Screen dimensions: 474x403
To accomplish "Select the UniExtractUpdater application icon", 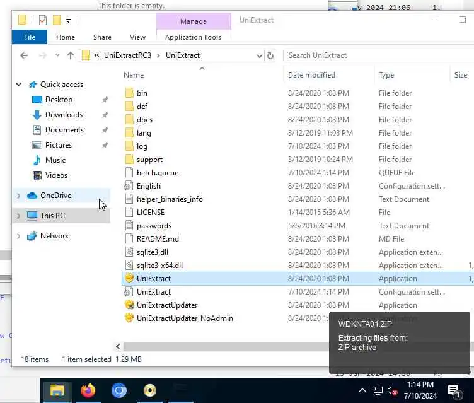I will [x=129, y=305].
